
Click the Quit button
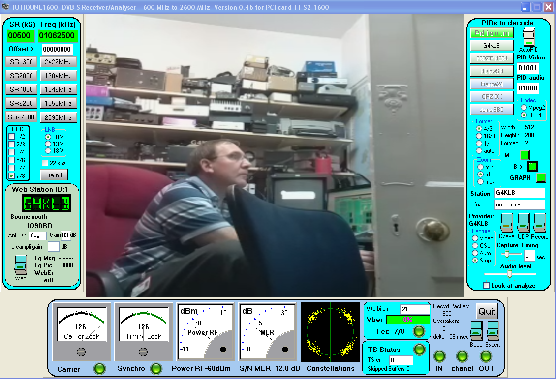(487, 311)
